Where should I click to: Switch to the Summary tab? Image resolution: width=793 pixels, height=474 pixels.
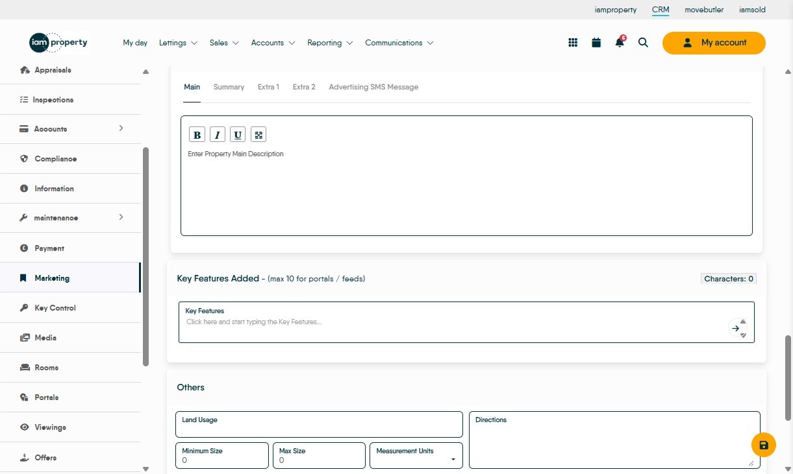[x=229, y=87]
